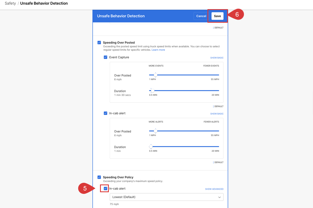Uncheck the Speeding Over Policy checkbox
The width and height of the screenshot is (313, 208).
tap(99, 177)
